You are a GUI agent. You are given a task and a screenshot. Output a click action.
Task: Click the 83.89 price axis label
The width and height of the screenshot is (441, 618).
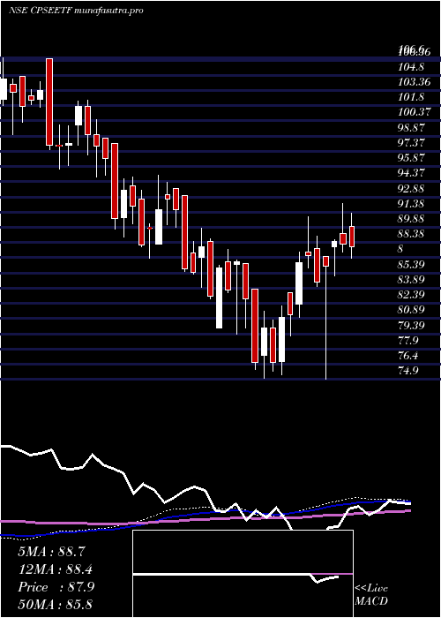point(411,280)
